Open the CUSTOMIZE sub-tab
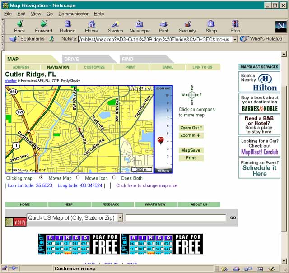289x273 pixels. coord(94,67)
